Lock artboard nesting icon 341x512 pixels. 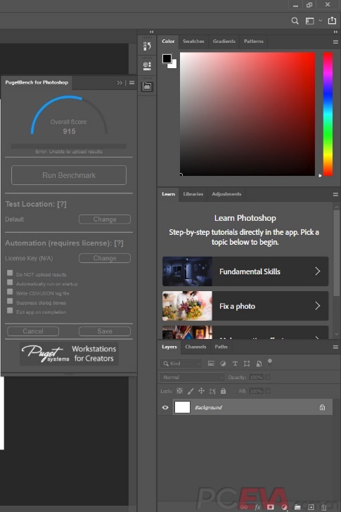212,391
